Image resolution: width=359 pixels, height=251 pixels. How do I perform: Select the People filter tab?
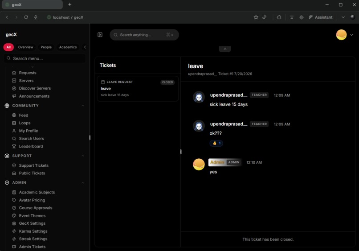tap(46, 47)
